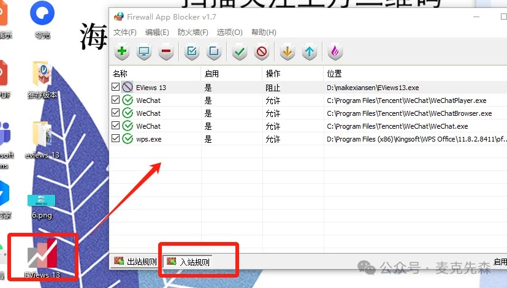Open the 选项(O) menu
Image resolution: width=507 pixels, height=288 pixels.
[x=229, y=32]
